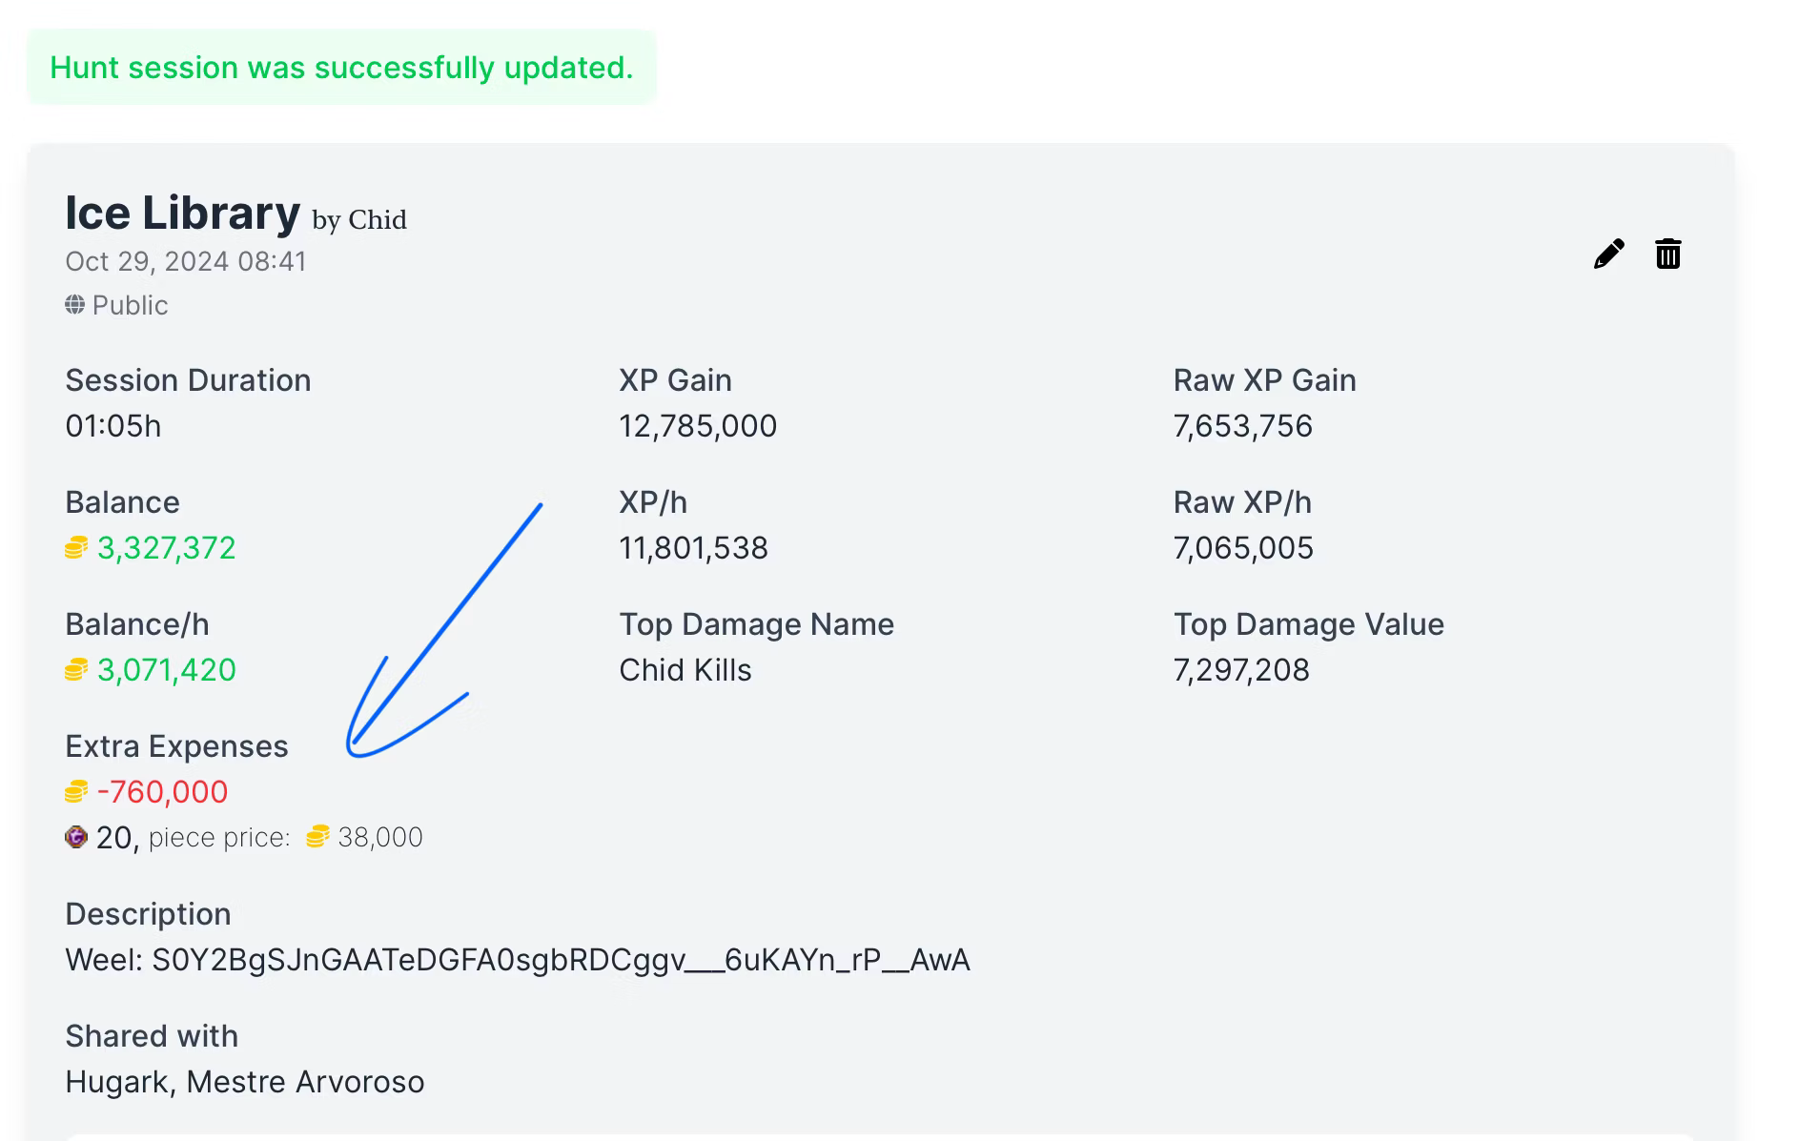
Task: Click the Top Damage Value 7,297,208
Action: click(1241, 670)
